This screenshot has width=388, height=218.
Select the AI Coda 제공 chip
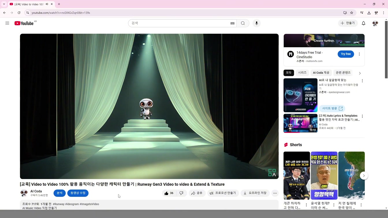321,73
